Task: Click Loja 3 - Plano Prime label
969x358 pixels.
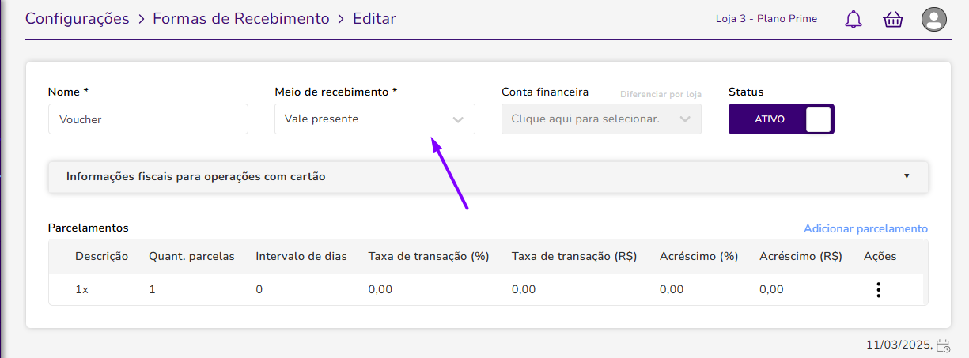Action: pos(767,18)
